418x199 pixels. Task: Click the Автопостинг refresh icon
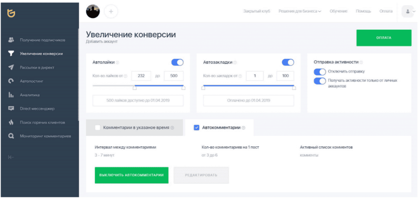(x=11, y=81)
